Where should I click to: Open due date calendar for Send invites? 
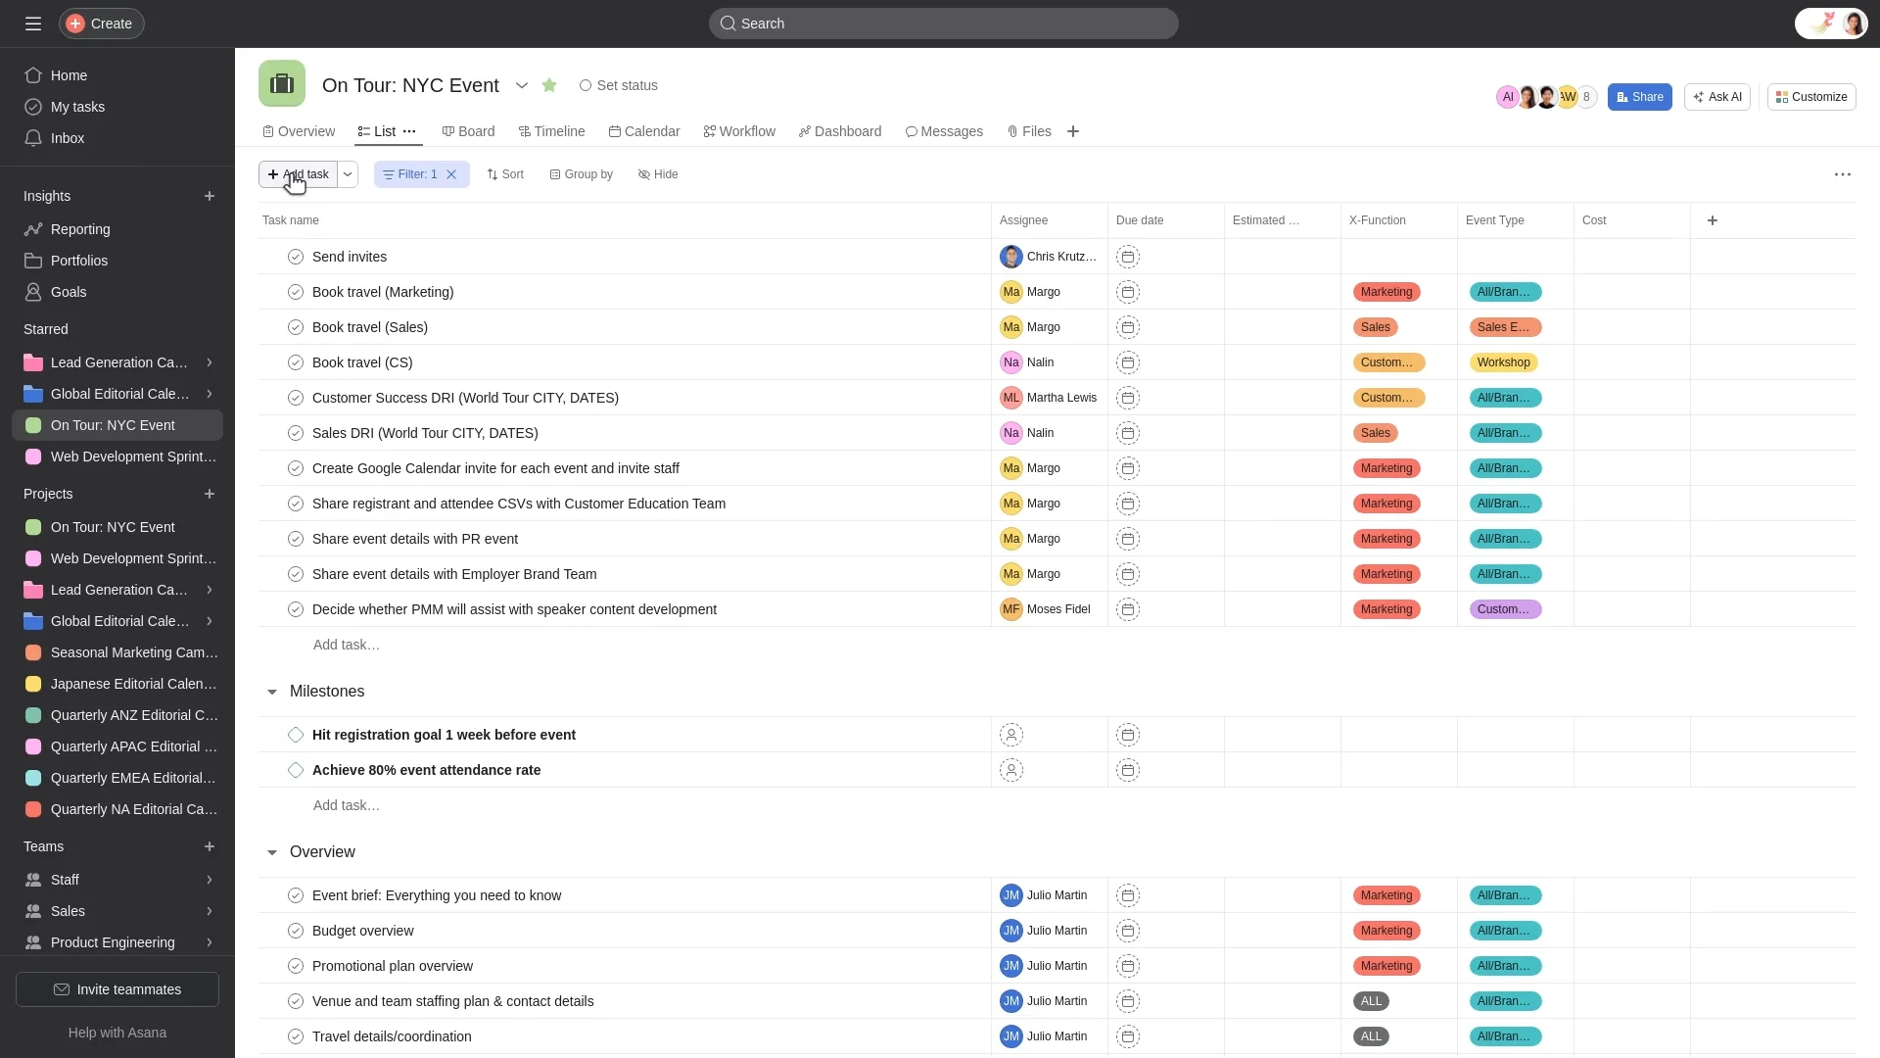click(1128, 256)
